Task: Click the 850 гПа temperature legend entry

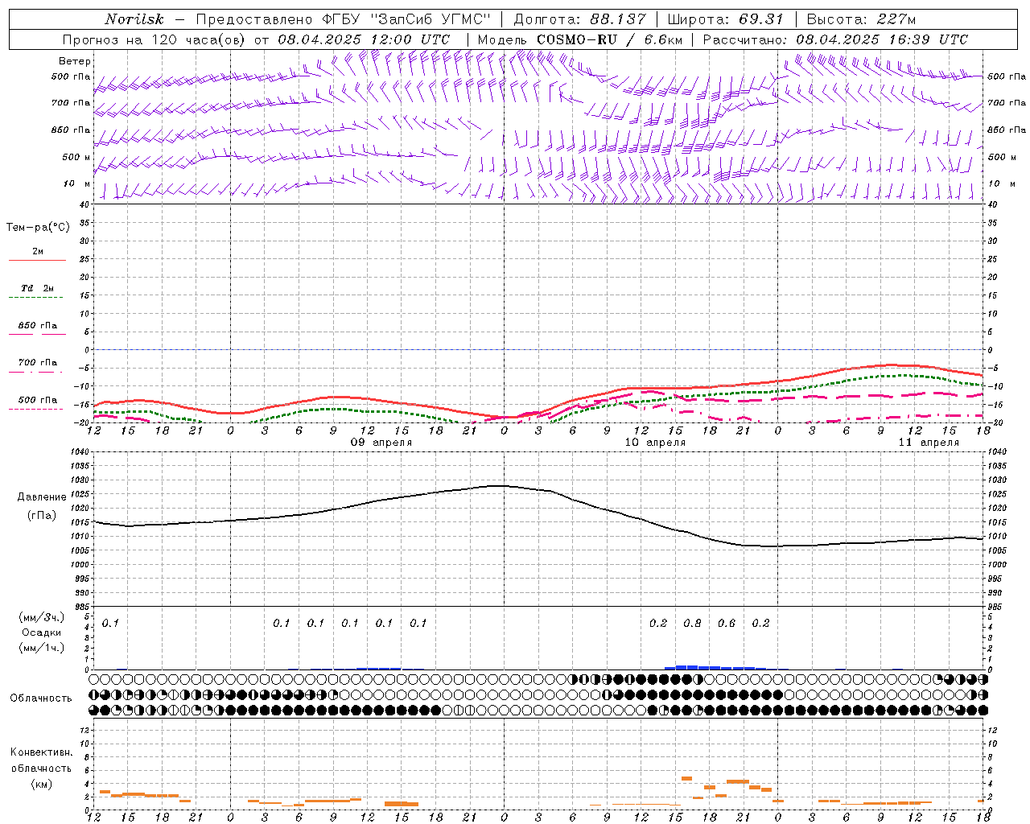Action: coord(37,326)
